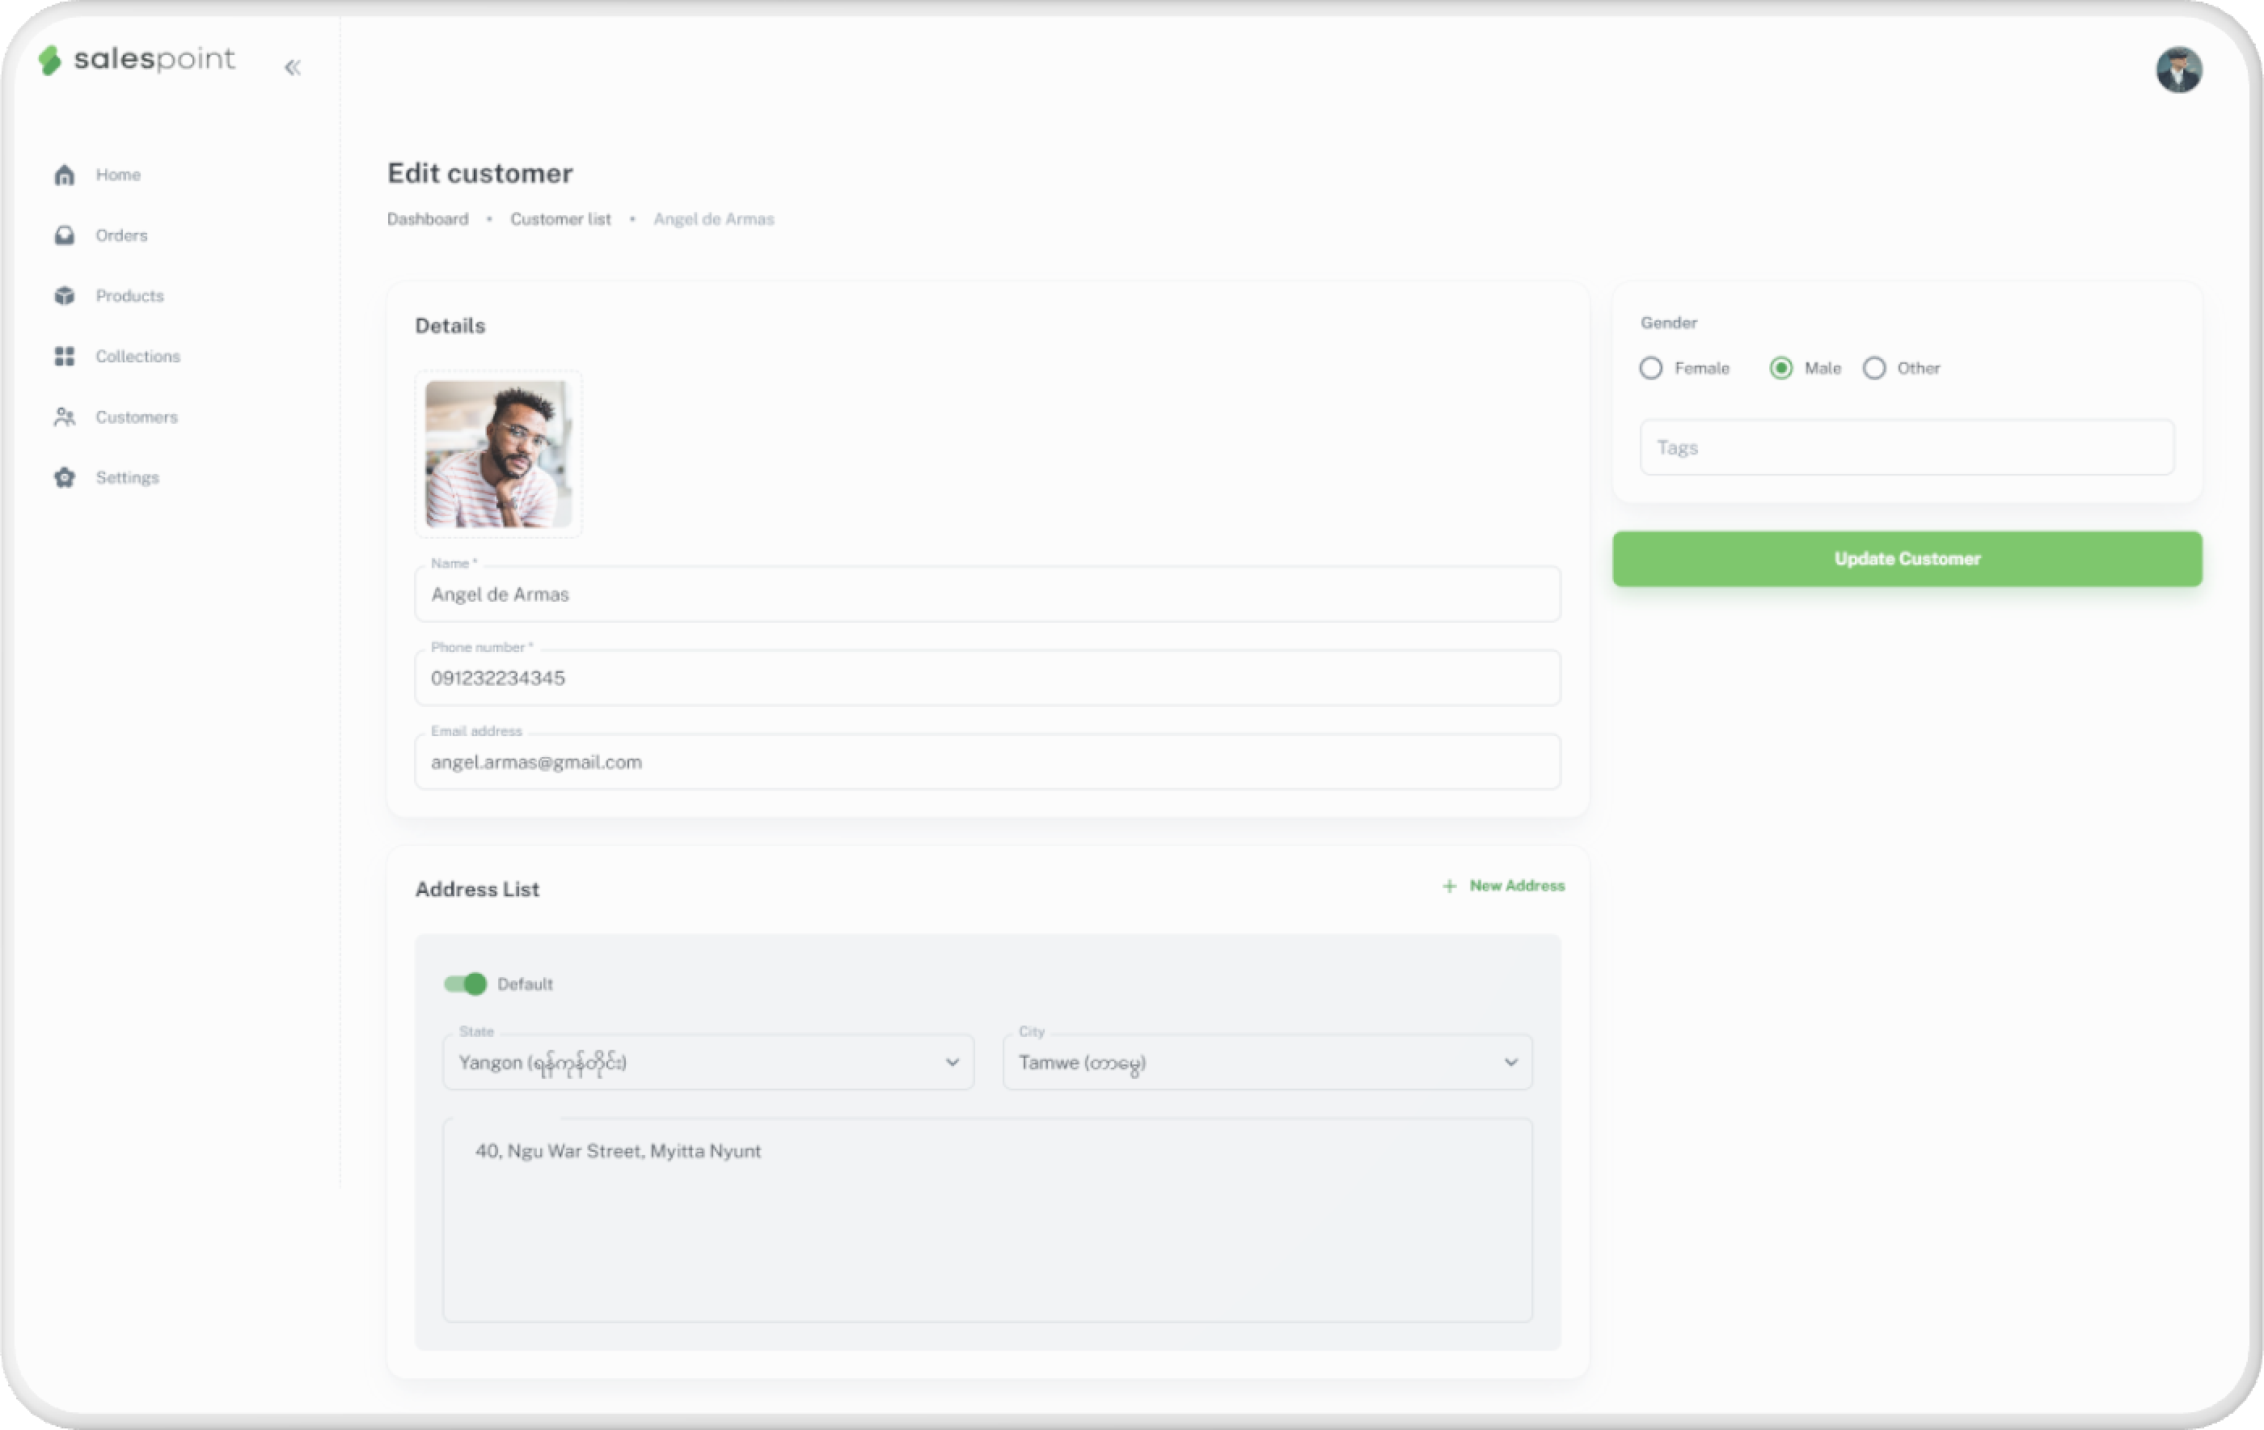Click the Address List heading
This screenshot has width=2264, height=1430.
tap(477, 889)
